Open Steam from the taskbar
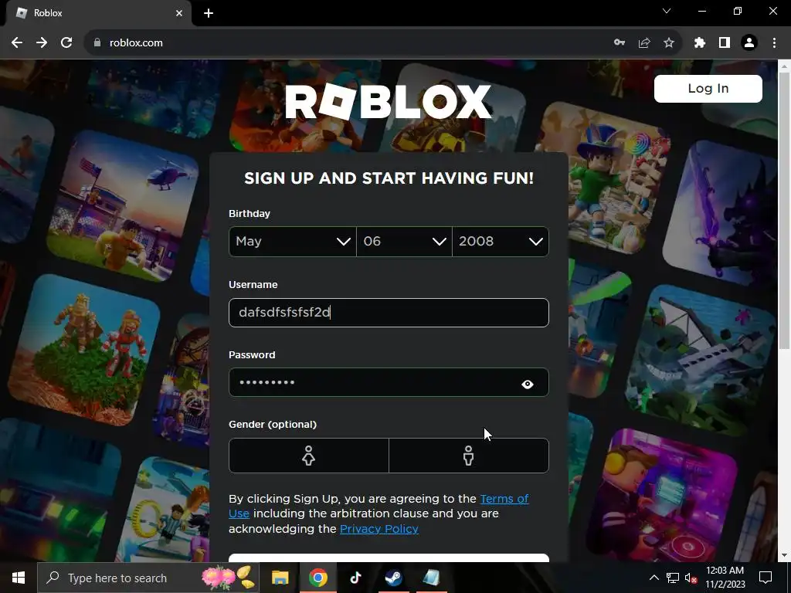This screenshot has width=791, height=593. click(x=393, y=578)
